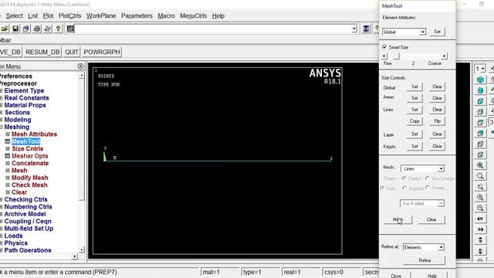The height and width of the screenshot is (278, 494).
Task: Click the Zoom In plus magnifier icon
Action: (480, 198)
